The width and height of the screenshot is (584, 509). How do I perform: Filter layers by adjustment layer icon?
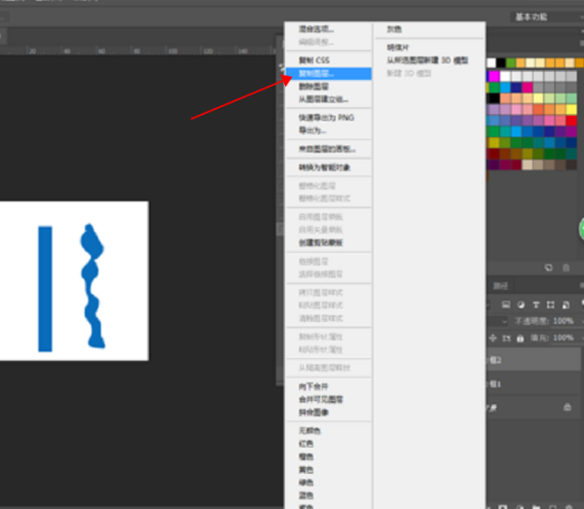(x=521, y=305)
